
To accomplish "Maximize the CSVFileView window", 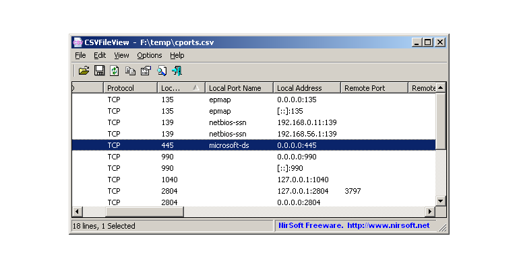I will point(428,42).
